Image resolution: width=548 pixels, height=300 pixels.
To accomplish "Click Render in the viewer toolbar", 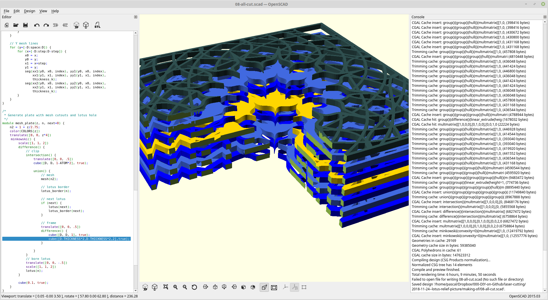I will click(x=155, y=287).
